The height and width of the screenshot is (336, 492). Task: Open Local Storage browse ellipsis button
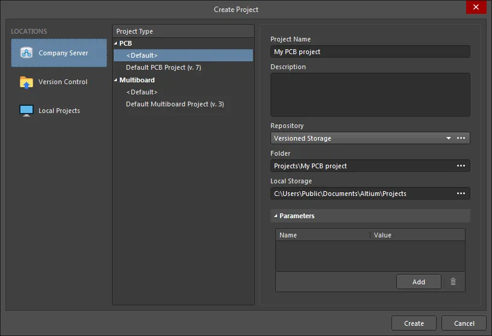(461, 193)
